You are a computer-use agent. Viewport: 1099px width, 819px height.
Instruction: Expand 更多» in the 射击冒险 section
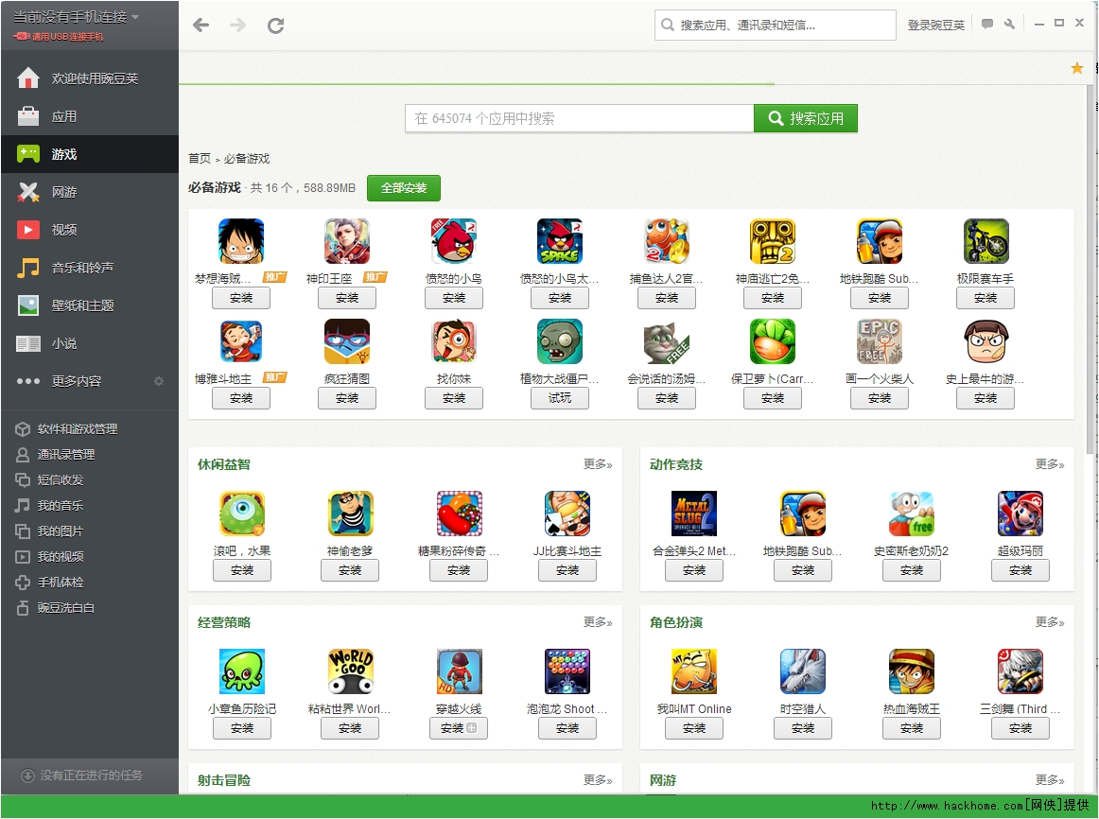pyautogui.click(x=598, y=780)
